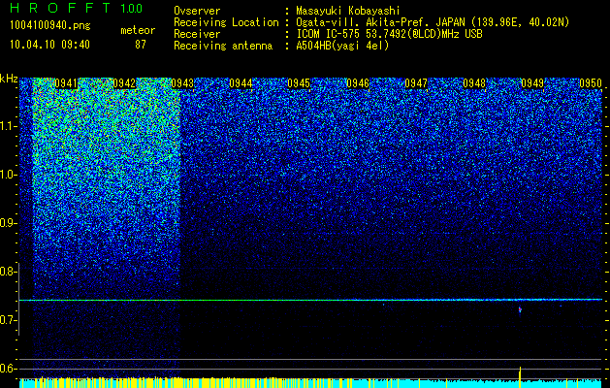The width and height of the screenshot is (610, 388).
Task: Click the 0944 time marker
Action: tap(241, 83)
